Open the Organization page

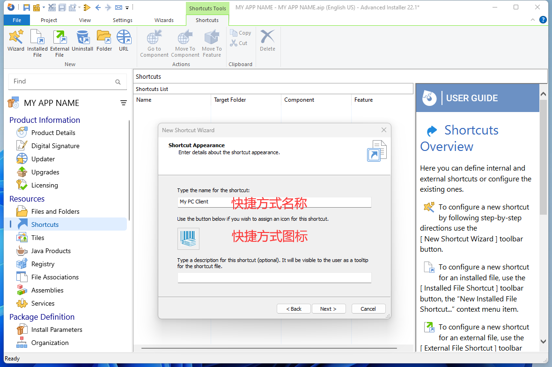pos(50,343)
